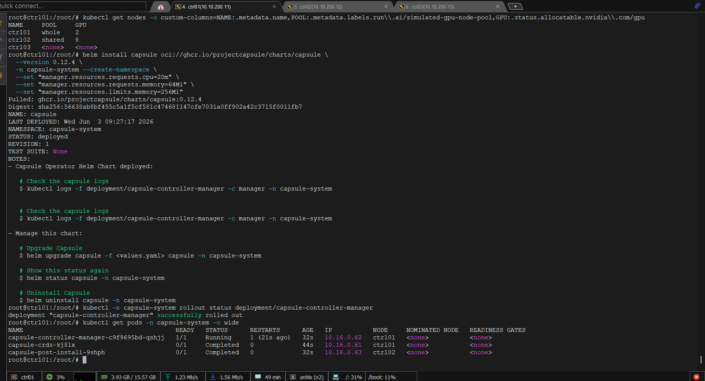Open the CPU activity graph

[85, 377]
